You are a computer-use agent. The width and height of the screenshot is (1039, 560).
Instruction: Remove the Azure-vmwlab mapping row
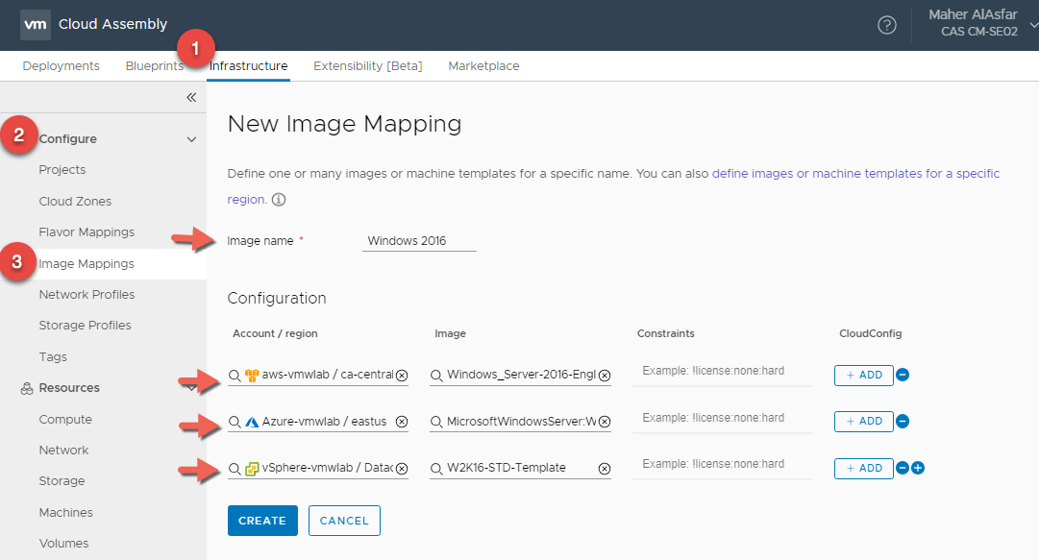[903, 421]
